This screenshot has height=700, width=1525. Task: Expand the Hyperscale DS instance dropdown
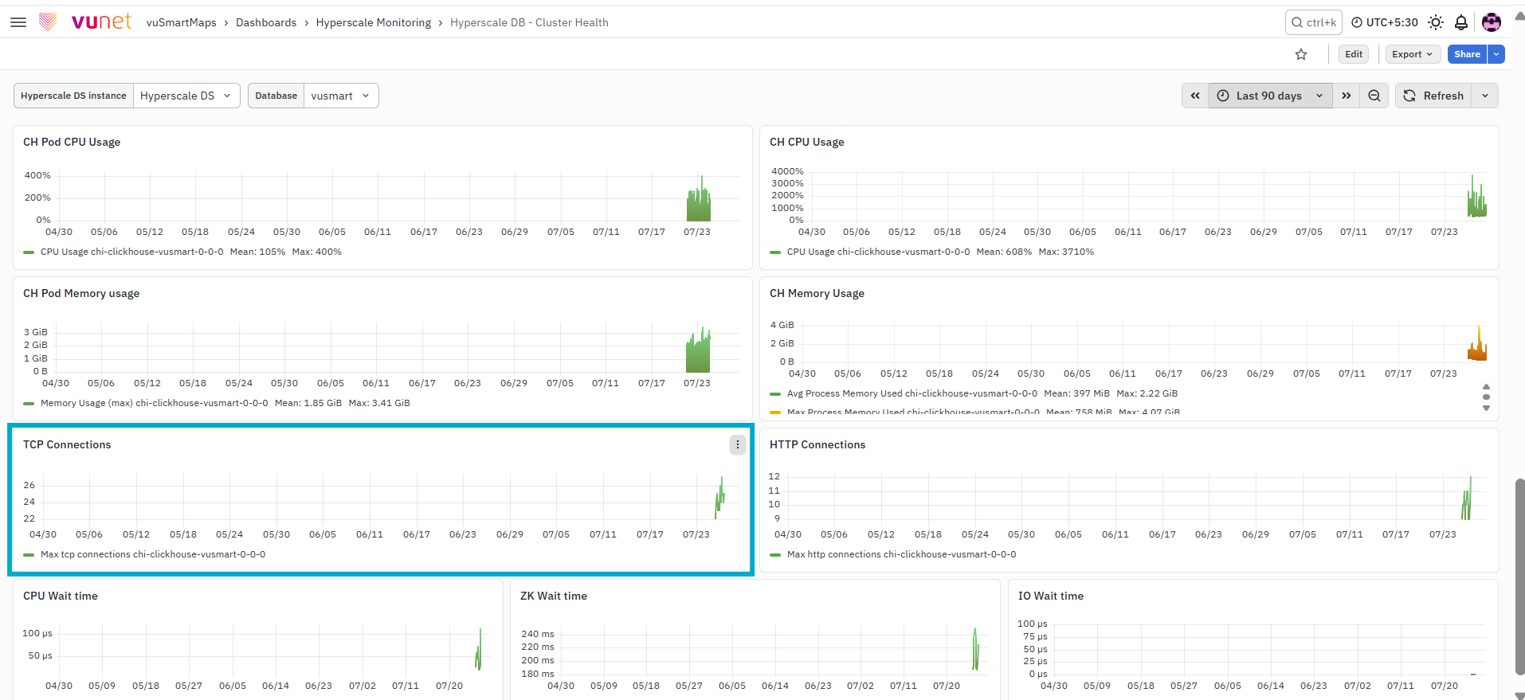186,96
